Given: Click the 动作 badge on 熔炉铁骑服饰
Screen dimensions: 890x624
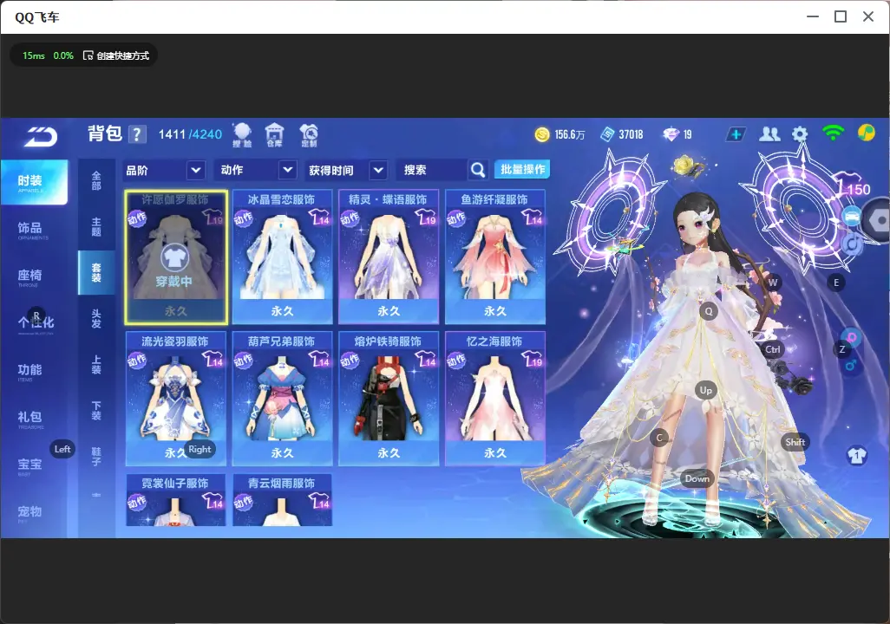Looking at the screenshot, I should [x=350, y=361].
